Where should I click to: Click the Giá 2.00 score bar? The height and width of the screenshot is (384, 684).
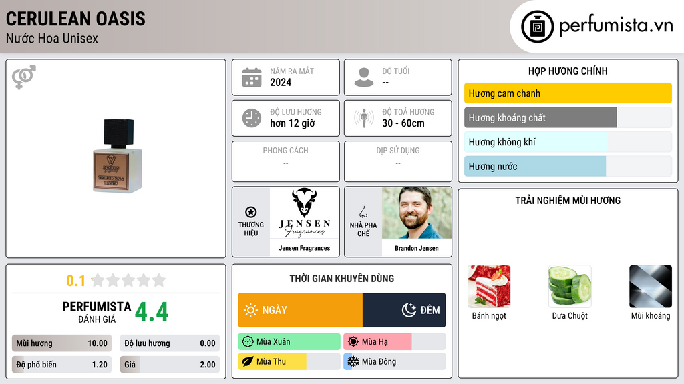[170, 365]
